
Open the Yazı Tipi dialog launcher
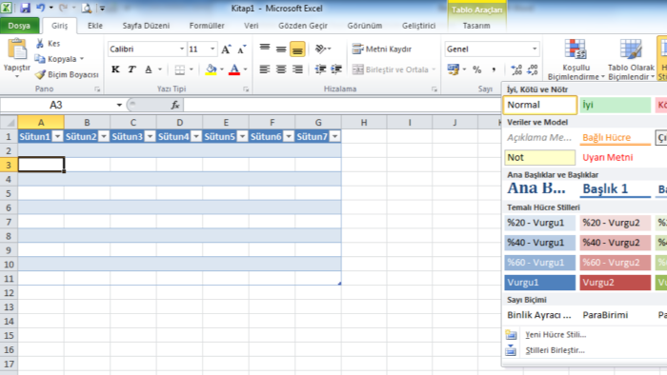pyautogui.click(x=246, y=89)
